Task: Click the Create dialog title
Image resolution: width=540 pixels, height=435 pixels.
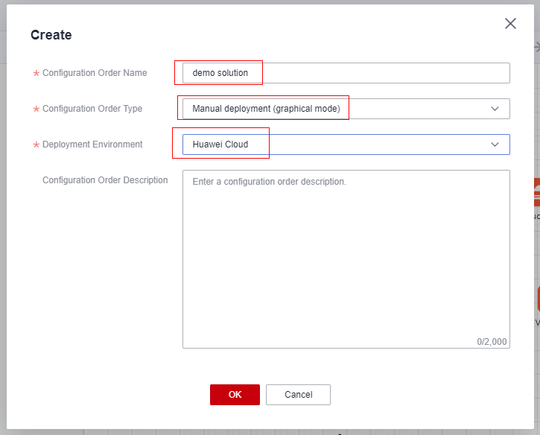Action: [51, 35]
